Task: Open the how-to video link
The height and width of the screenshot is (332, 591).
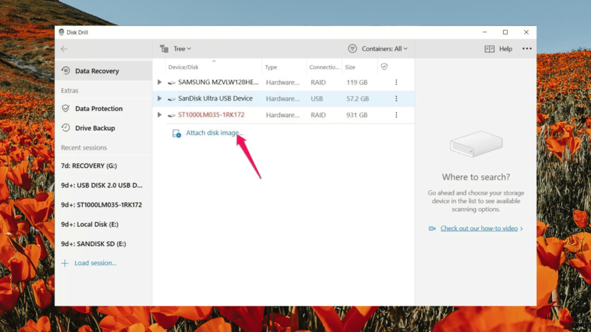Action: pyautogui.click(x=476, y=228)
